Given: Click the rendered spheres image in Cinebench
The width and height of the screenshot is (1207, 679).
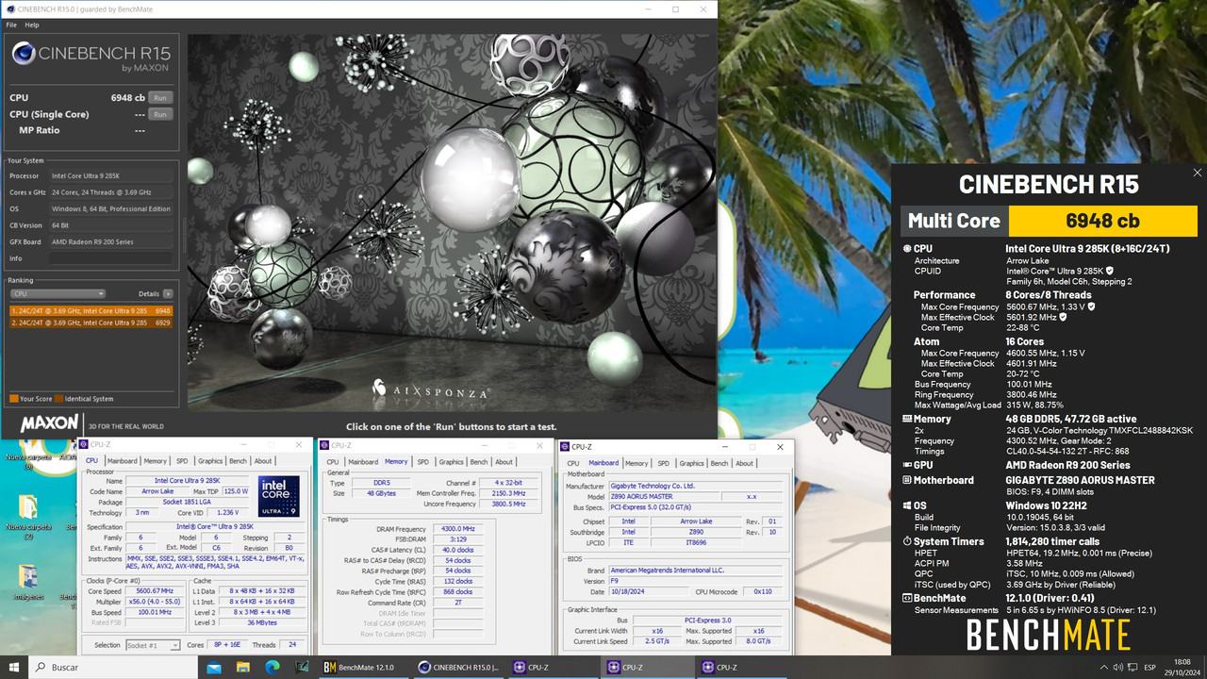Looking at the screenshot, I should point(451,223).
